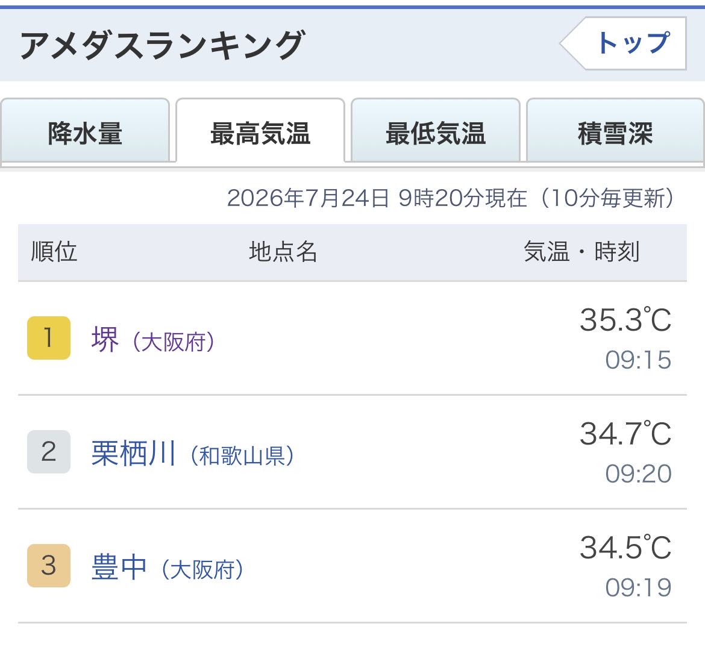Viewport: 705px width, 647px height.
Task: Click the 気温・時刻 column header
Action: (x=581, y=251)
